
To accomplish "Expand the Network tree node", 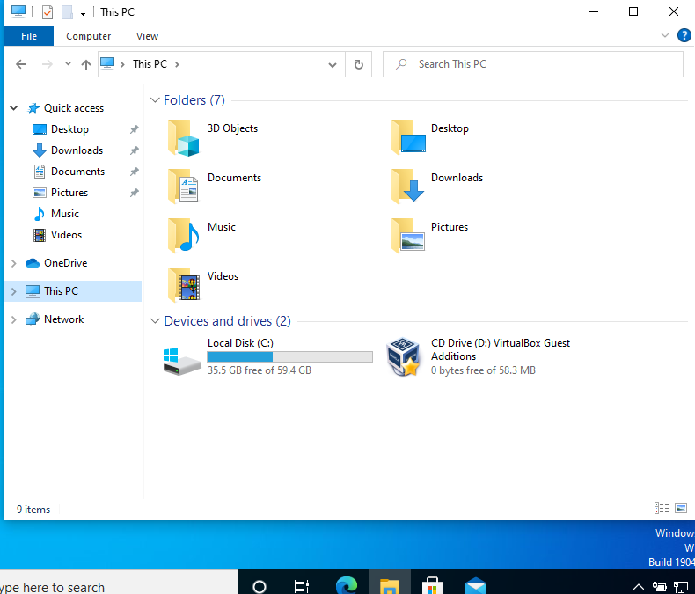I will tap(14, 319).
